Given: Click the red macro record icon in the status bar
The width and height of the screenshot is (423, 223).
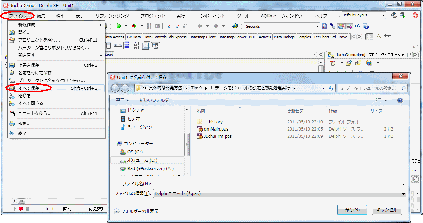Looking at the screenshot, I should (21, 209).
